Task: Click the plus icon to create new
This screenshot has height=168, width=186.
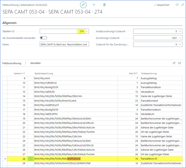Action: click(x=94, y=5)
